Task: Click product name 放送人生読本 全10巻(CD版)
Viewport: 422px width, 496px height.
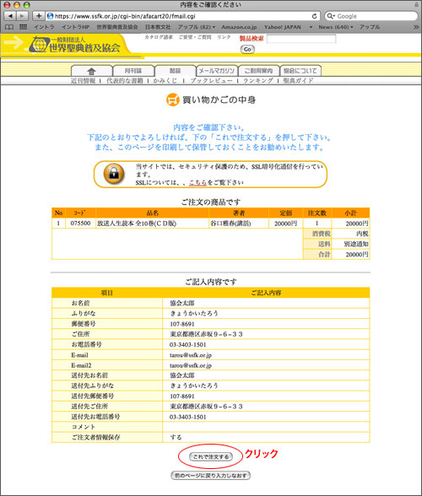Action: pos(137,224)
